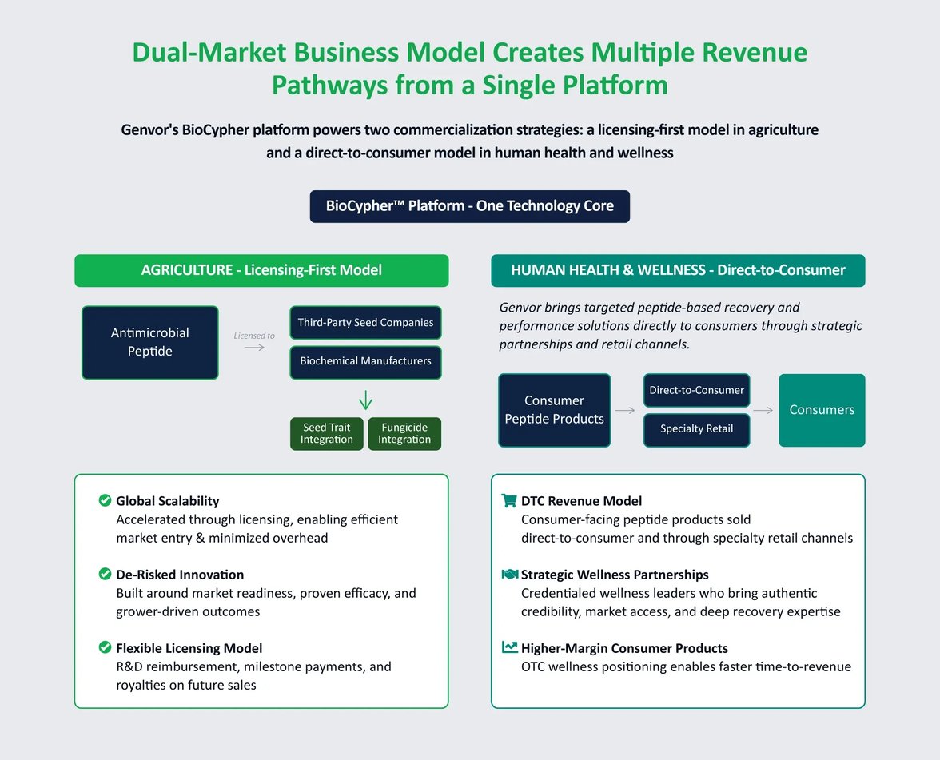The height and width of the screenshot is (760, 940).
Task: Select the AGRICULTURE - Licensing-First Model header
Action: (x=261, y=270)
